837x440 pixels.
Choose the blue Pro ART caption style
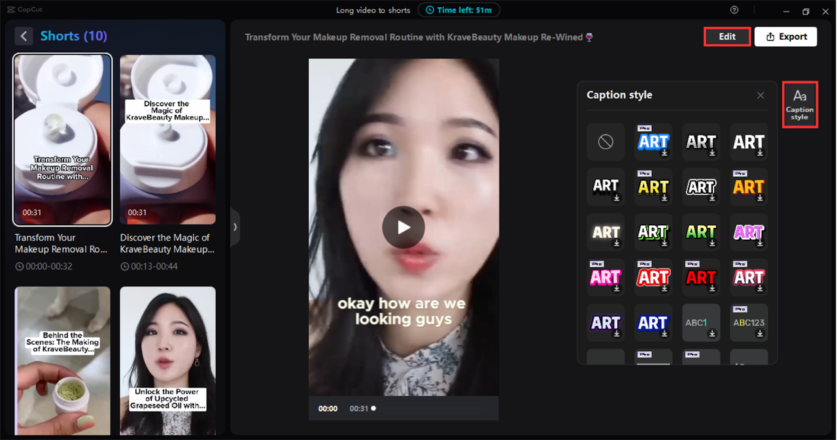tap(653, 142)
